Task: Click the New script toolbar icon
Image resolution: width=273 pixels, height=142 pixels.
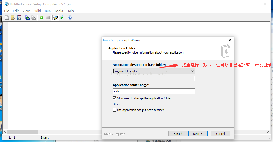Action: (x=7, y=18)
